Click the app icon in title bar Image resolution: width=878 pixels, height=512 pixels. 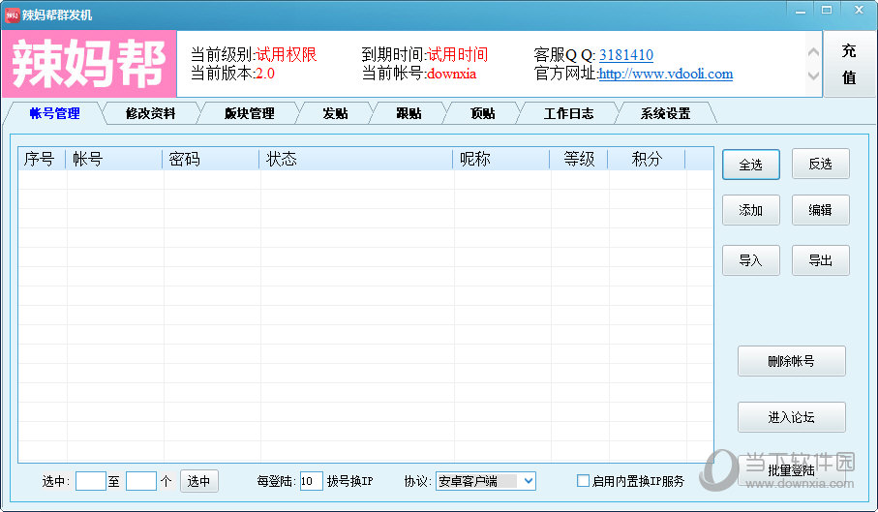pos(12,15)
